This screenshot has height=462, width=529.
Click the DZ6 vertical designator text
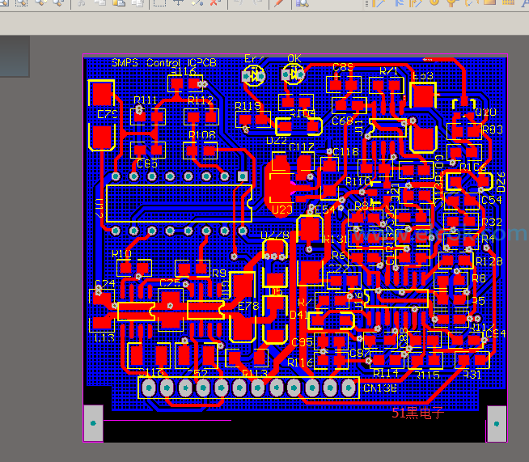501,182
